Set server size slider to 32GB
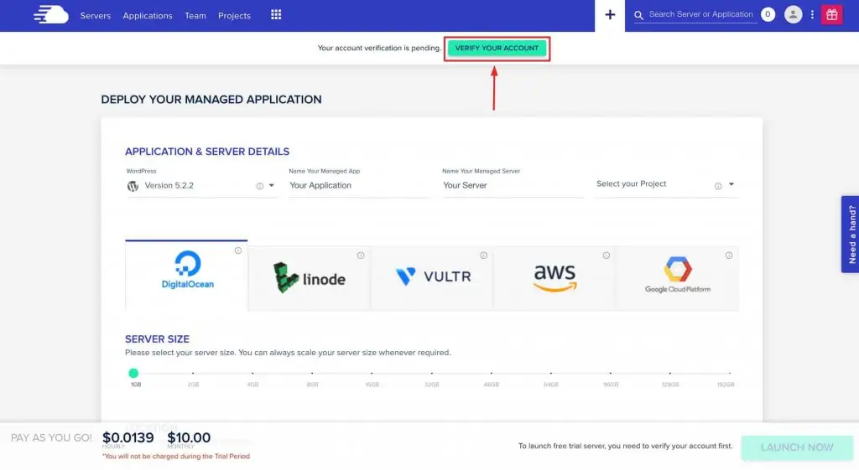The width and height of the screenshot is (859, 470). pos(432,373)
